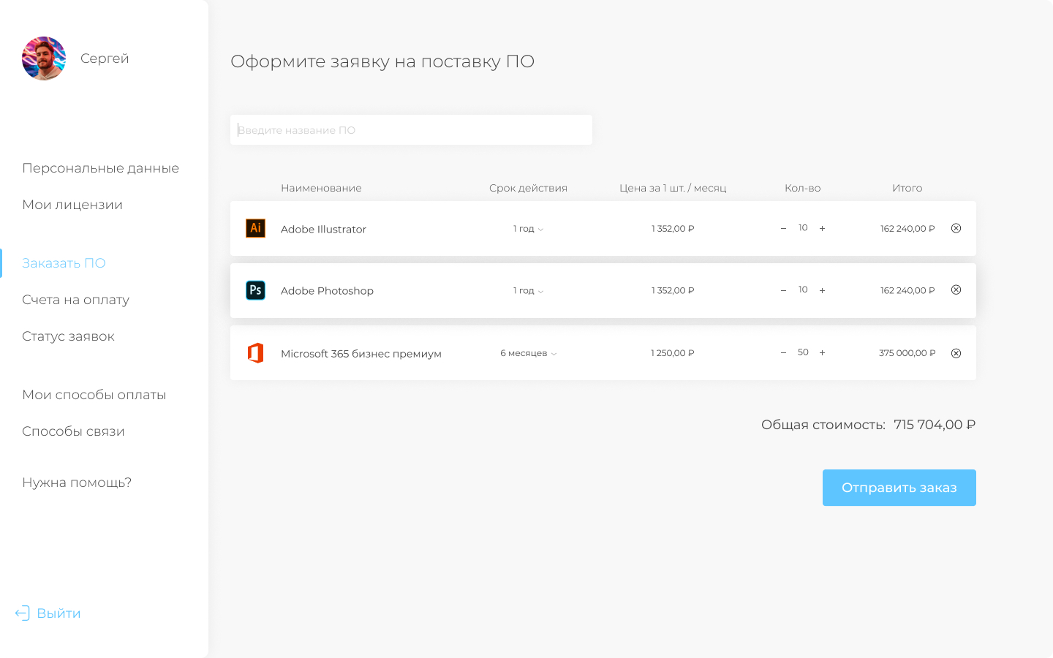Send order with Отправить заказ button
Screen dimensions: 1053x658
899,488
